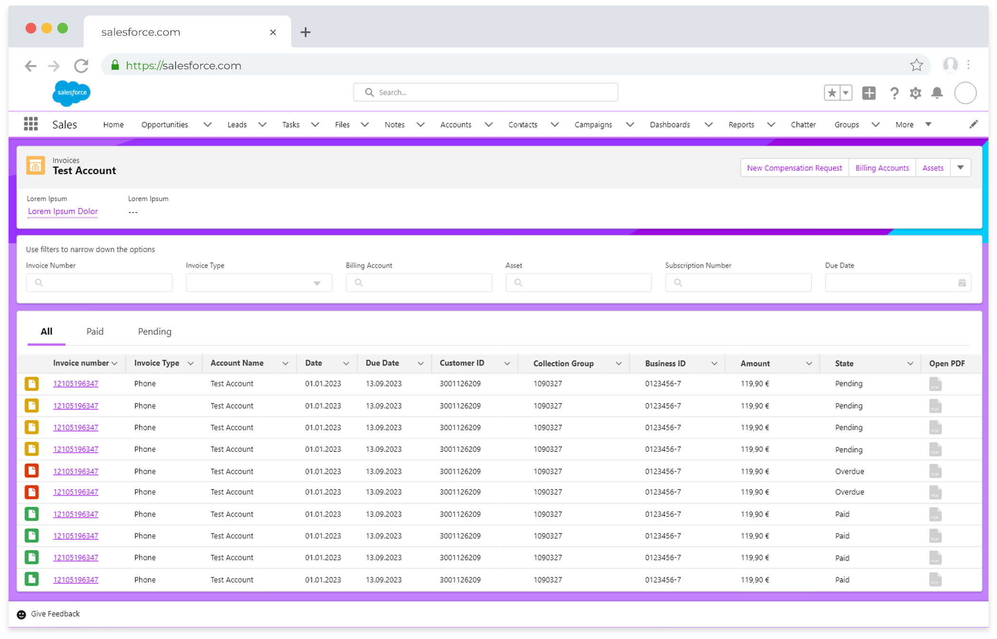Click the New Compensation Request button
The width and height of the screenshot is (997, 639).
[x=794, y=168]
